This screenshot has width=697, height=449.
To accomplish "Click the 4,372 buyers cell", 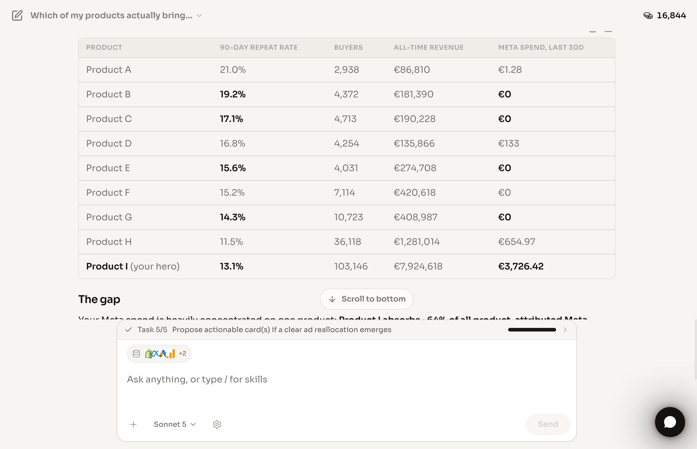I will [x=346, y=94].
